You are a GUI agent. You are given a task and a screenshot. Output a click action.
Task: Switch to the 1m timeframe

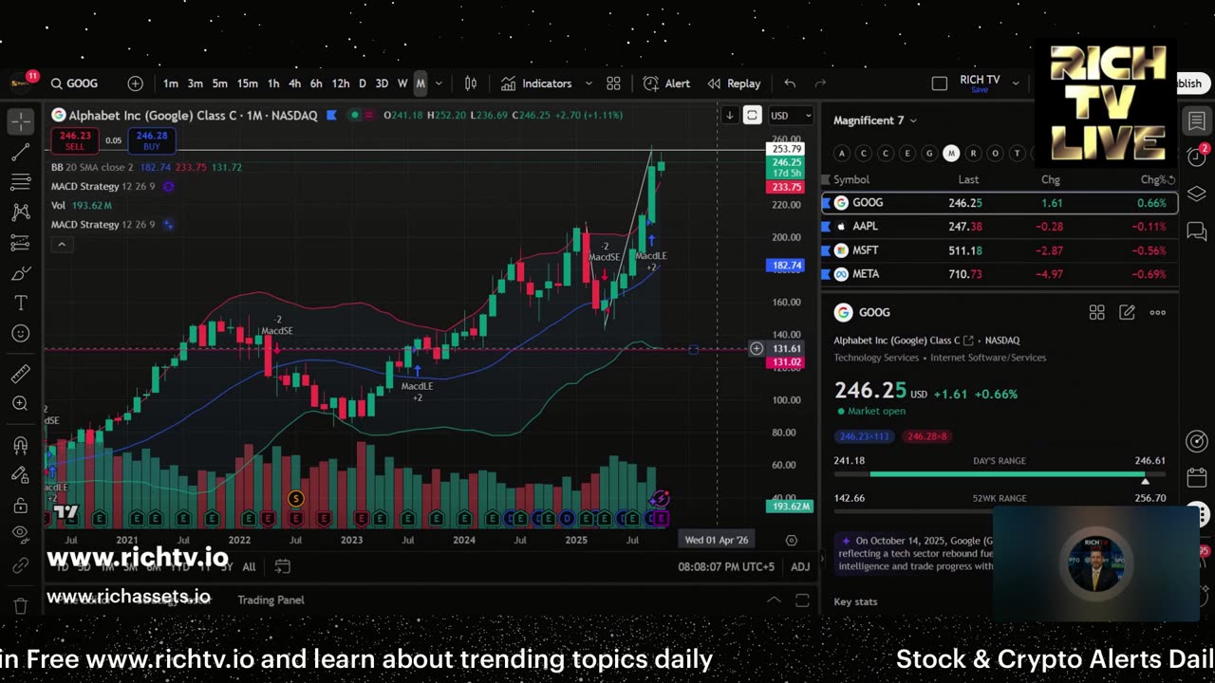click(171, 83)
